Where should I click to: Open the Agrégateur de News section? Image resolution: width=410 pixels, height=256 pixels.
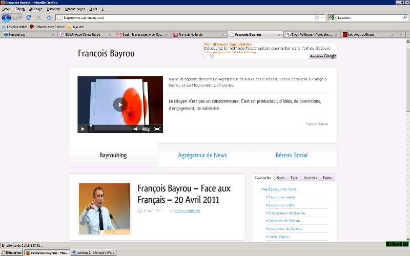[202, 155]
